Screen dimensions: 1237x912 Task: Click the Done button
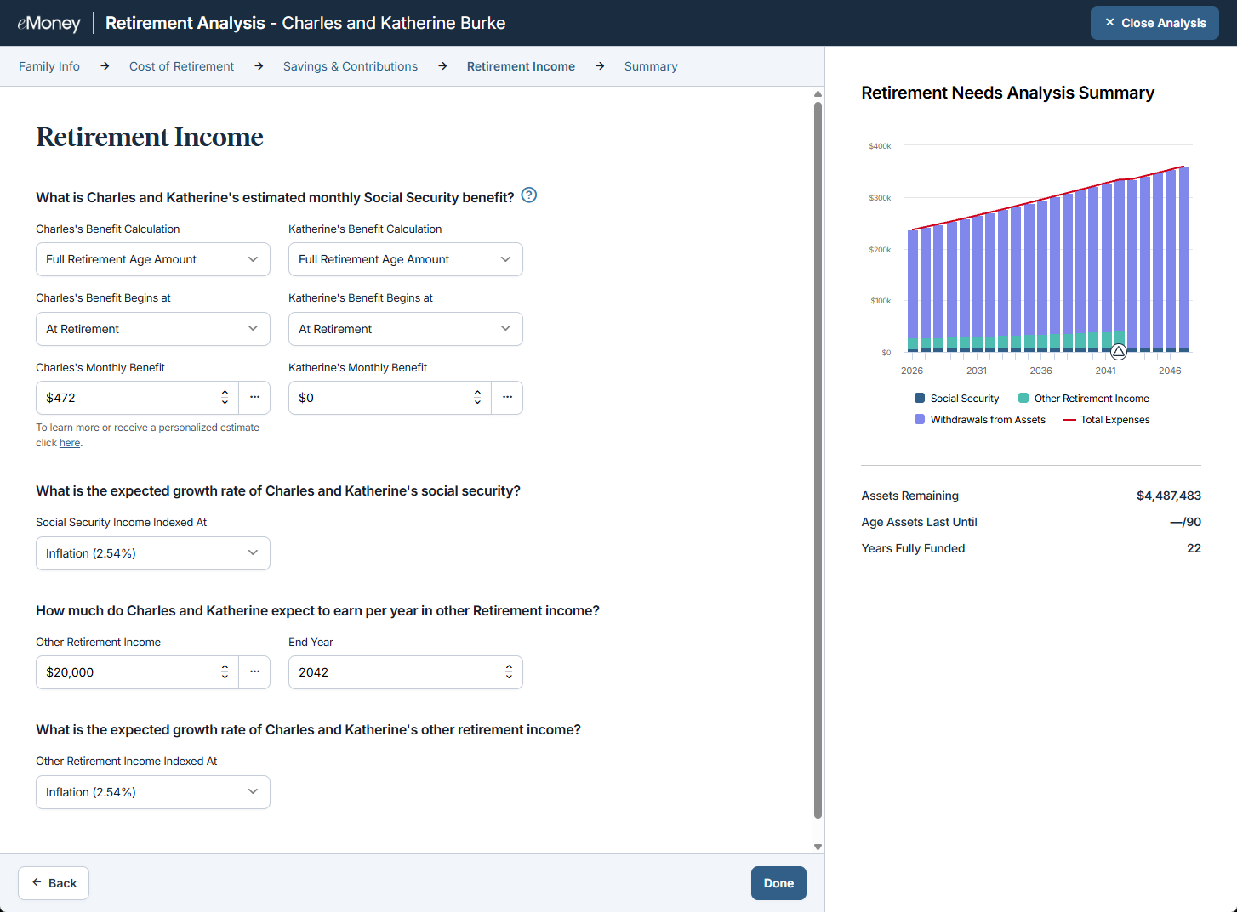coord(778,883)
